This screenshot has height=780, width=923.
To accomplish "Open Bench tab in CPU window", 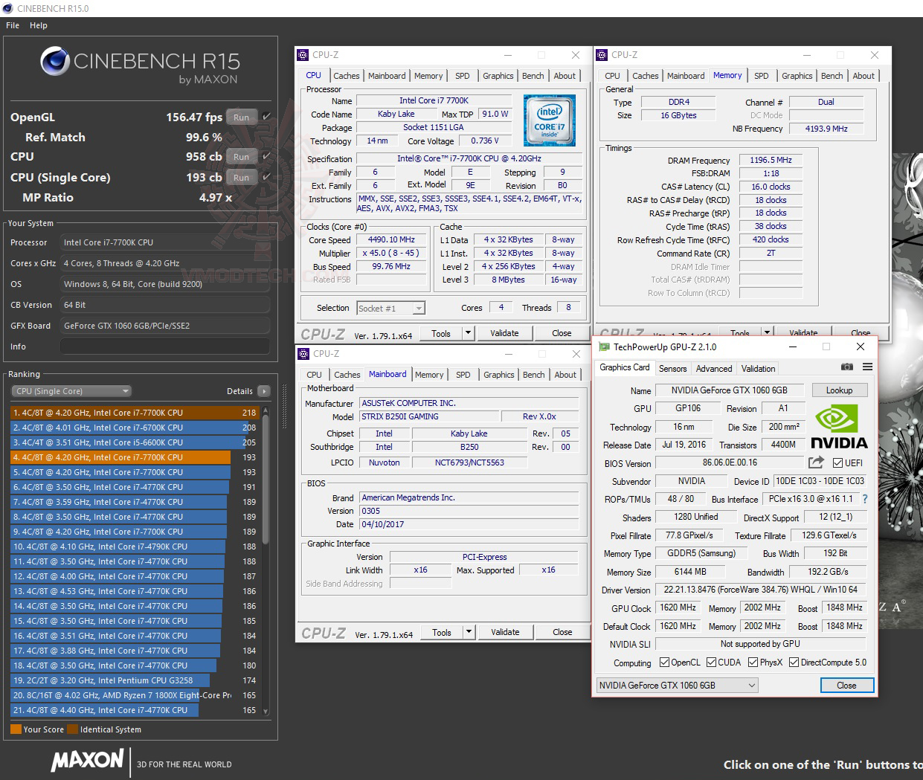I will [x=533, y=76].
